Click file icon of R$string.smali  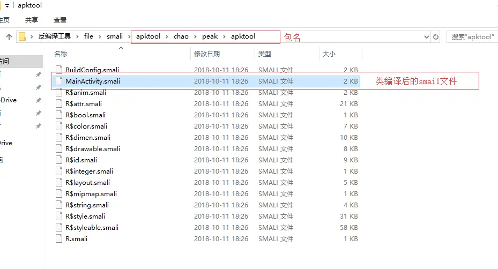tap(59, 205)
